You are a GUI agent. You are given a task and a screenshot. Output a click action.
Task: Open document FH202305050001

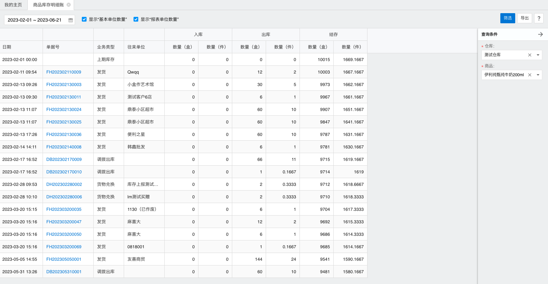tap(64, 259)
